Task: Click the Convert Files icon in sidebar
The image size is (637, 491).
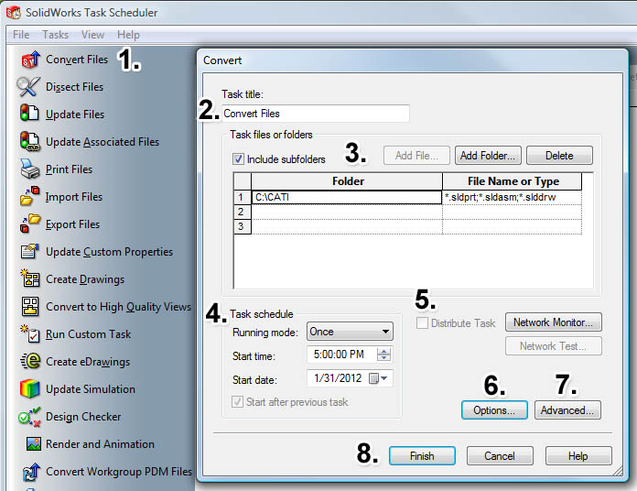Action: coord(31,59)
